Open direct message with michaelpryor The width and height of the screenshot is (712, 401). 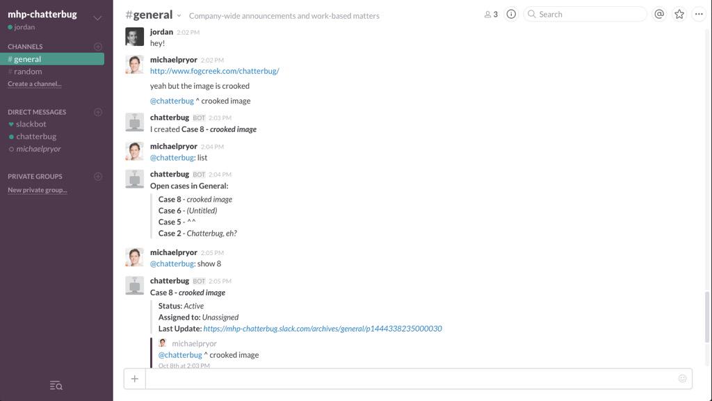coord(35,149)
